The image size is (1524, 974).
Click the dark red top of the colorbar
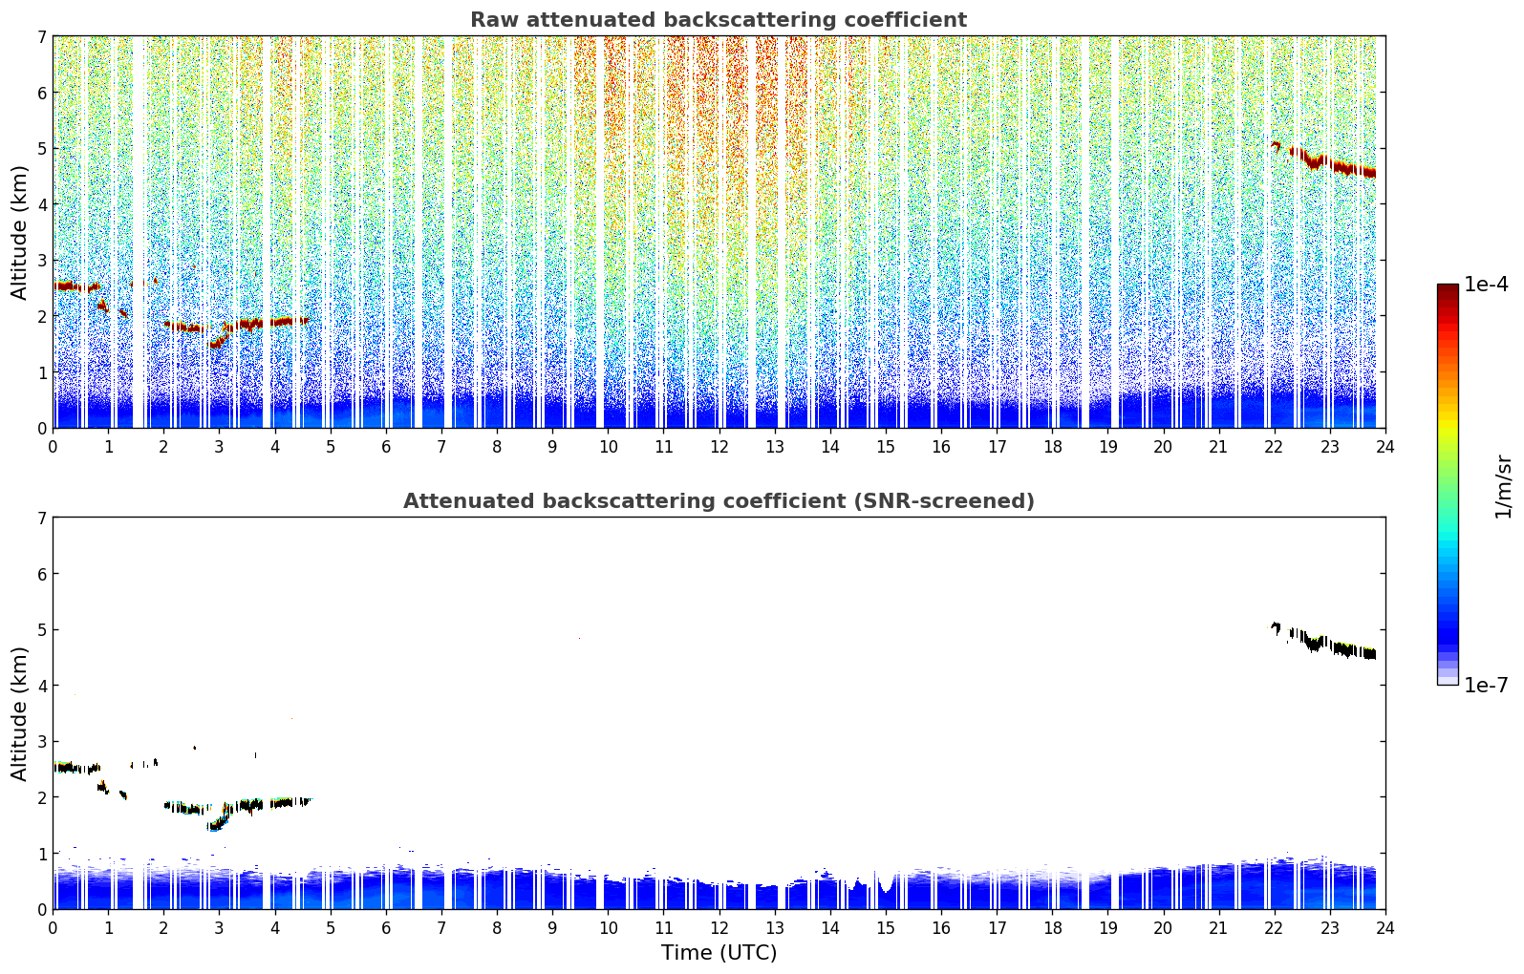coord(1448,289)
